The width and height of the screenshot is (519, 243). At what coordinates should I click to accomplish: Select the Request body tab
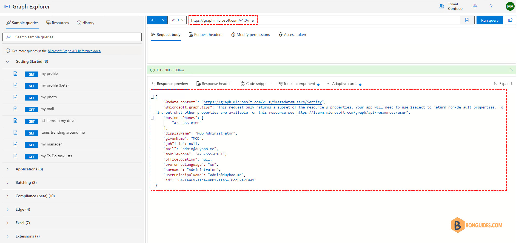(x=166, y=35)
